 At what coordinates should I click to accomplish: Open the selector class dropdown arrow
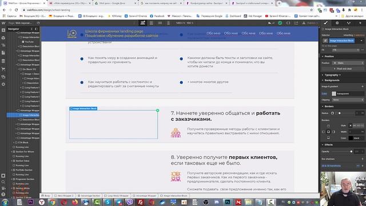point(361,41)
